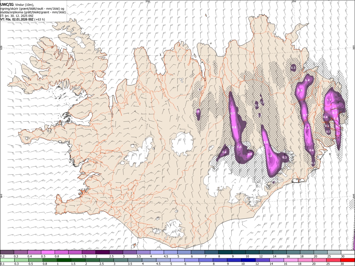This screenshot has width=355, height=266.
Task: Click the 'VT: Fös. 02.01.2026 00Z' text
Action: point(17,19)
